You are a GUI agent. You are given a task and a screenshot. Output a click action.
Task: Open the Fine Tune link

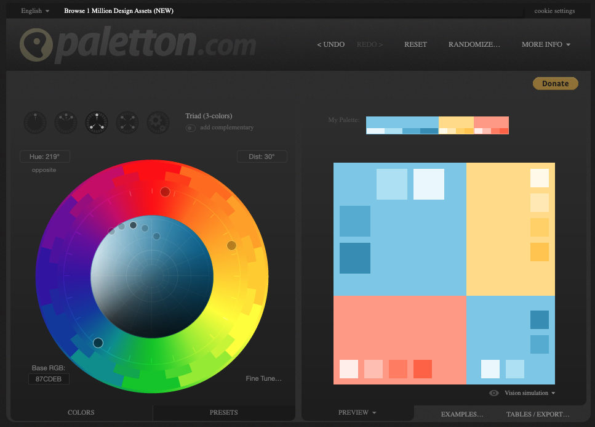click(264, 378)
